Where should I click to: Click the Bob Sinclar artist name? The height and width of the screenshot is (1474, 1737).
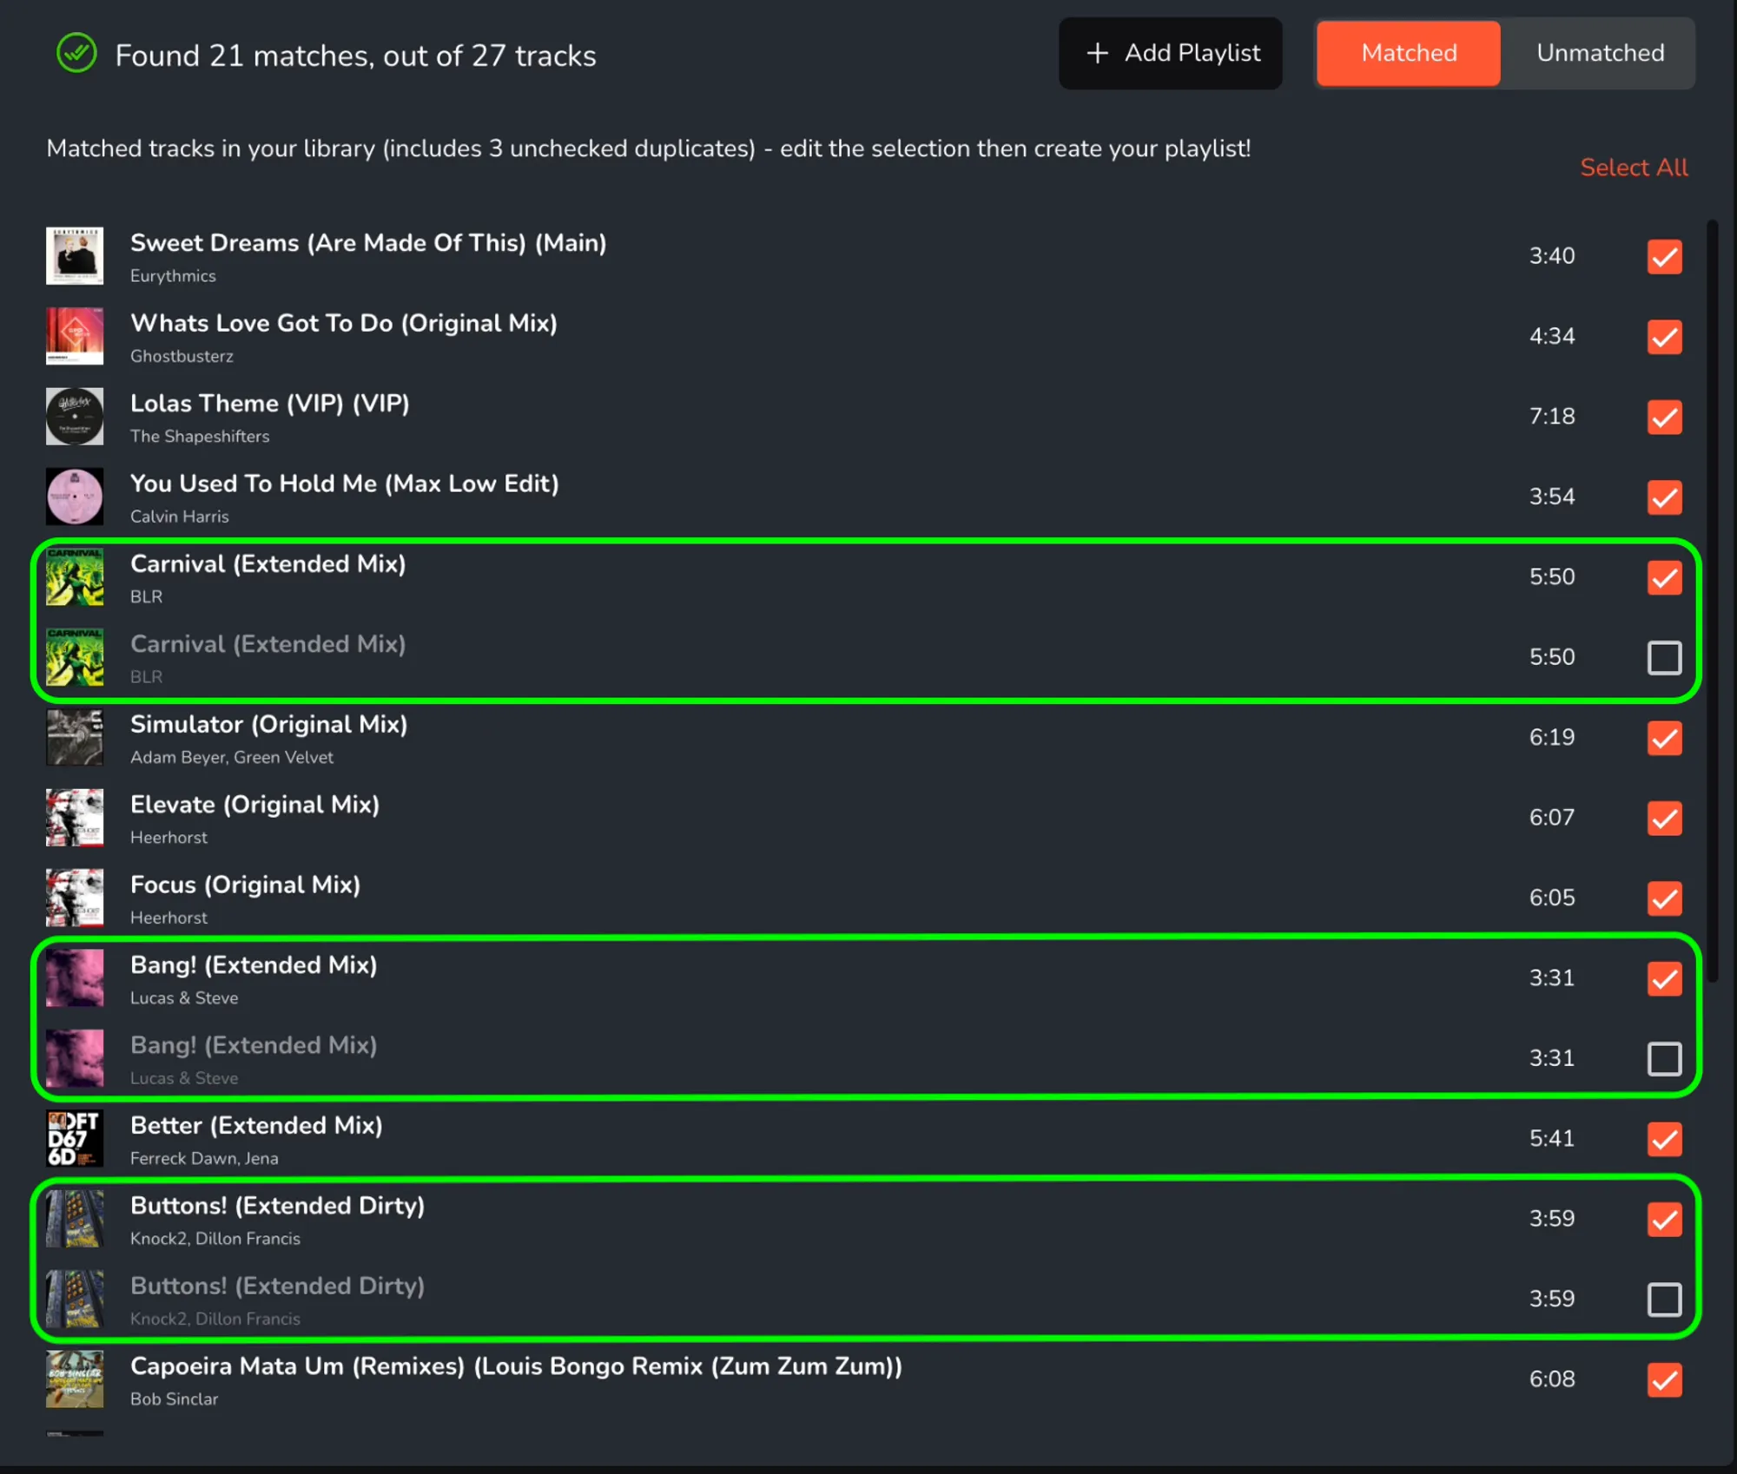coord(174,1399)
